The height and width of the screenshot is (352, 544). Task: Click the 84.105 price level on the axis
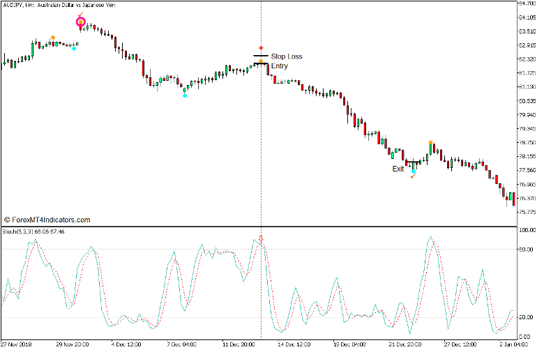click(527, 17)
